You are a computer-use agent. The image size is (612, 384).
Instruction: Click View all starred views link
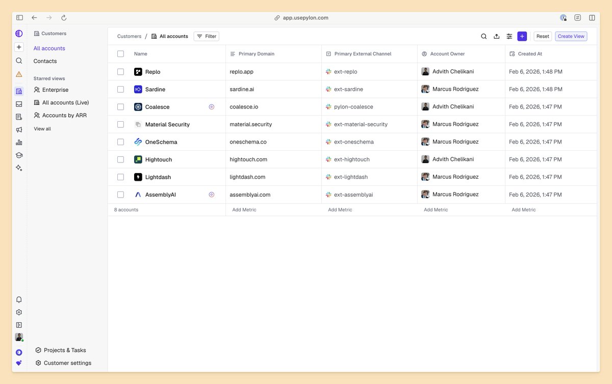click(42, 129)
